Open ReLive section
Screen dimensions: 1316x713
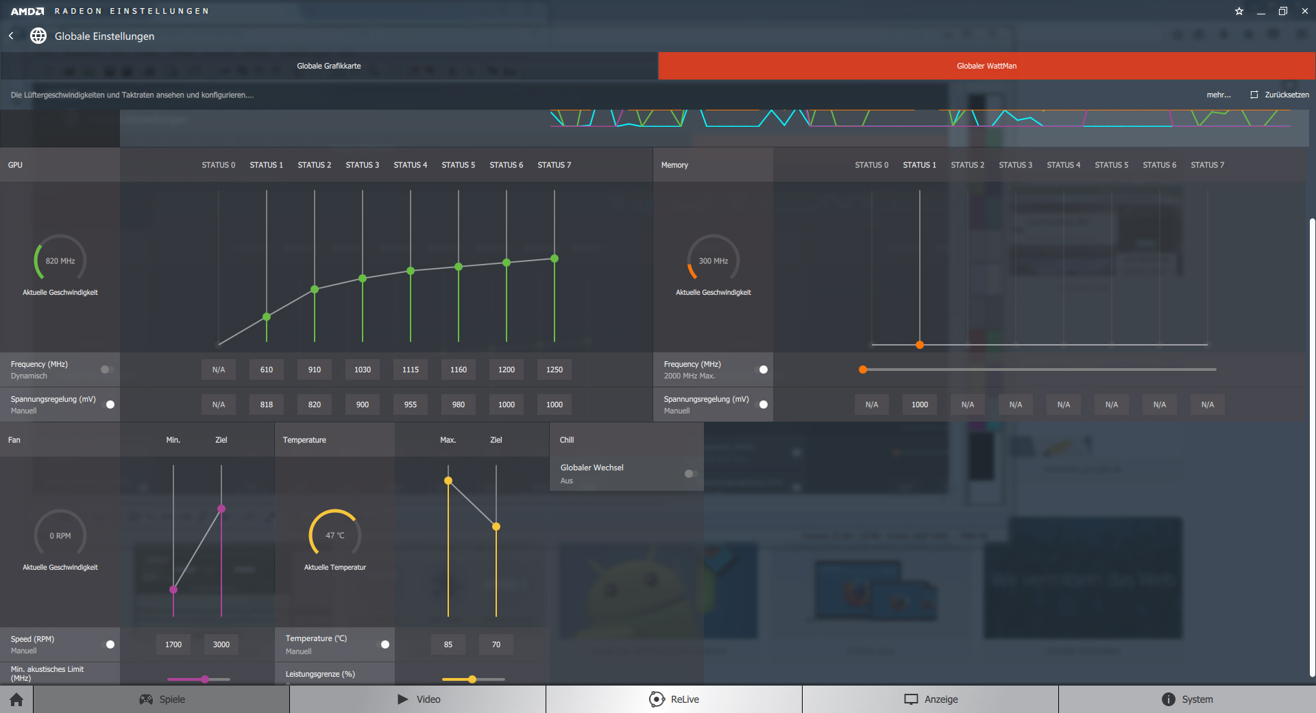(x=674, y=699)
